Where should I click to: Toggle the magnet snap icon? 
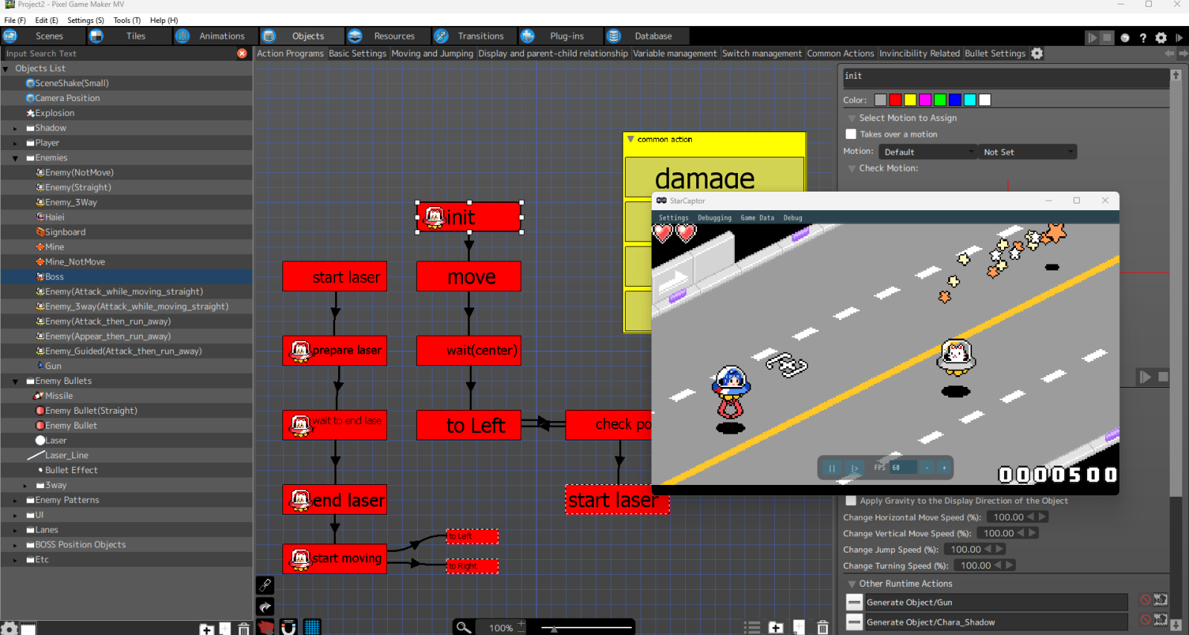288,628
